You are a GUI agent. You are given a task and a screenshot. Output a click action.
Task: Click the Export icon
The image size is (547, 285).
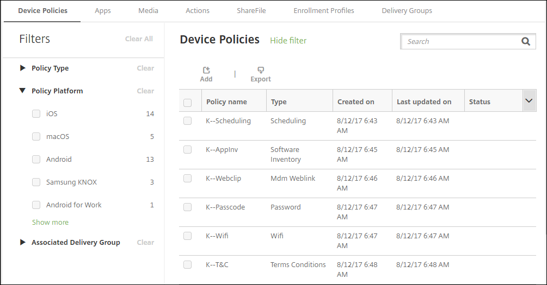[x=261, y=71]
